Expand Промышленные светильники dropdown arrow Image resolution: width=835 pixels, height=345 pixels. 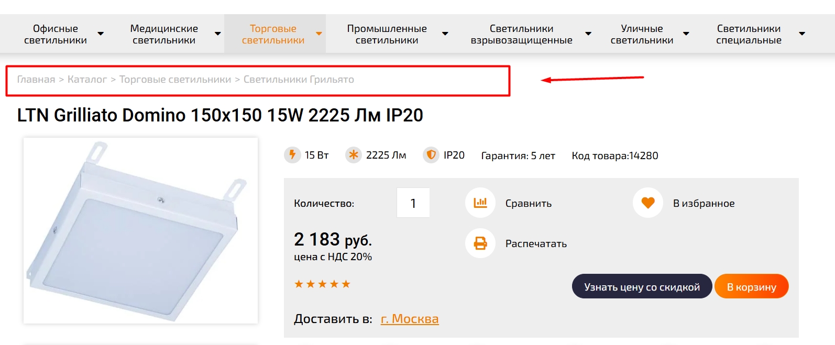(x=445, y=34)
